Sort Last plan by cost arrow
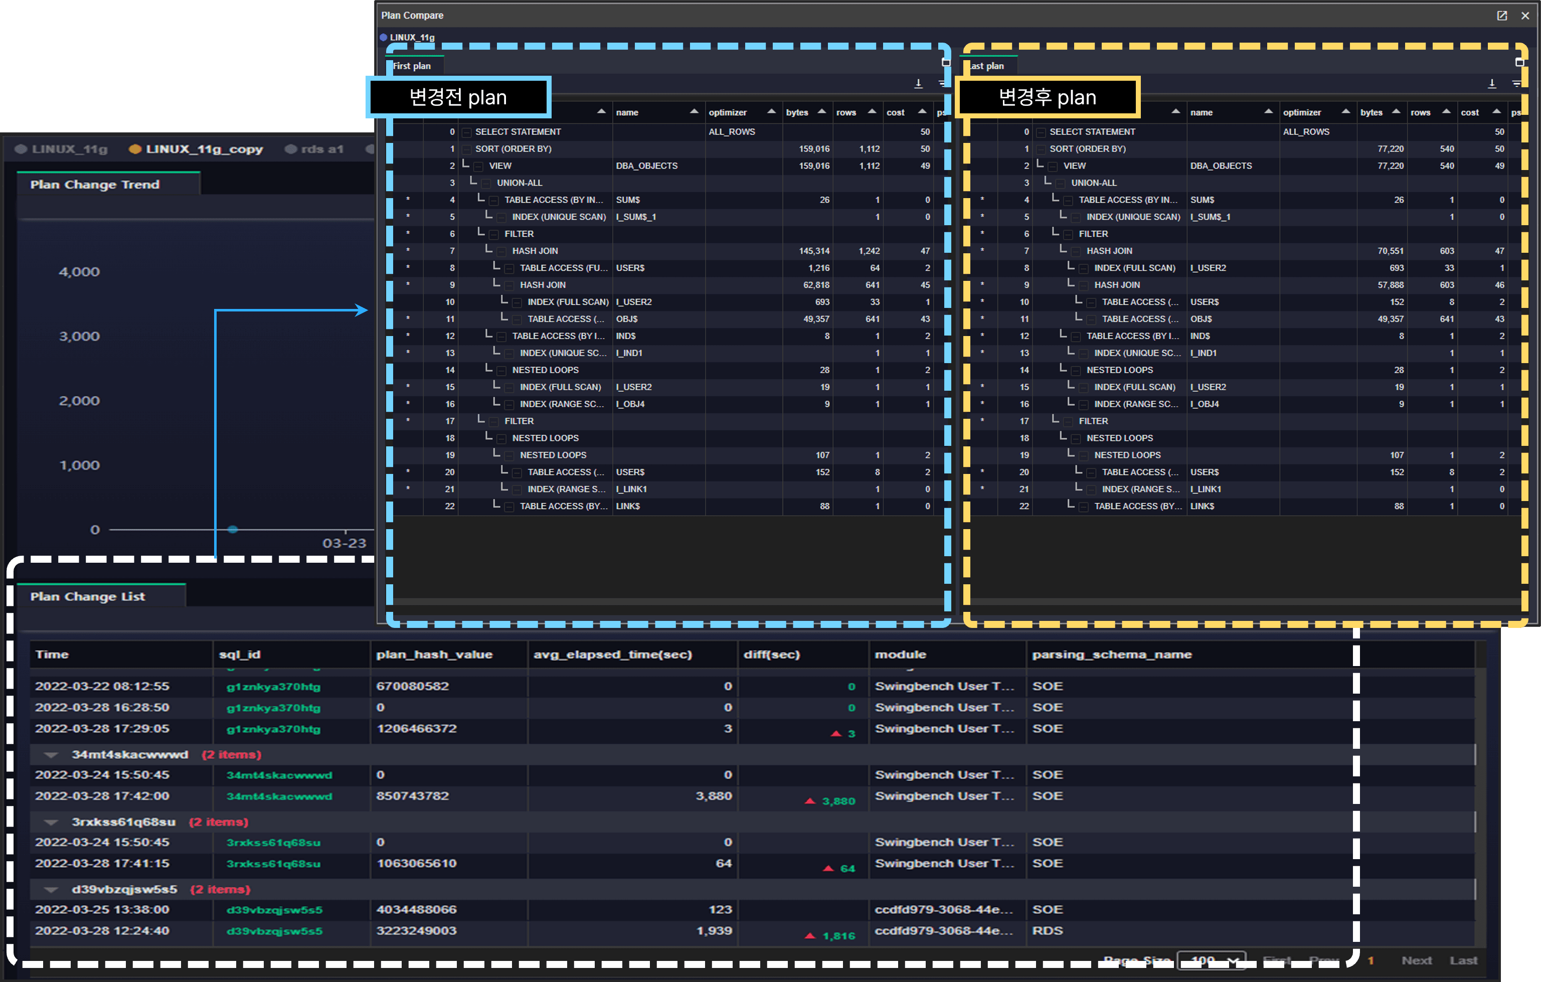The height and width of the screenshot is (982, 1541). [1497, 111]
